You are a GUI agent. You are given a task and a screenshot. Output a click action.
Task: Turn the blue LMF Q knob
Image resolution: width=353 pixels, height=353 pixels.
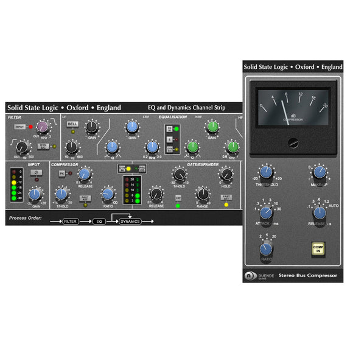tap(112, 147)
